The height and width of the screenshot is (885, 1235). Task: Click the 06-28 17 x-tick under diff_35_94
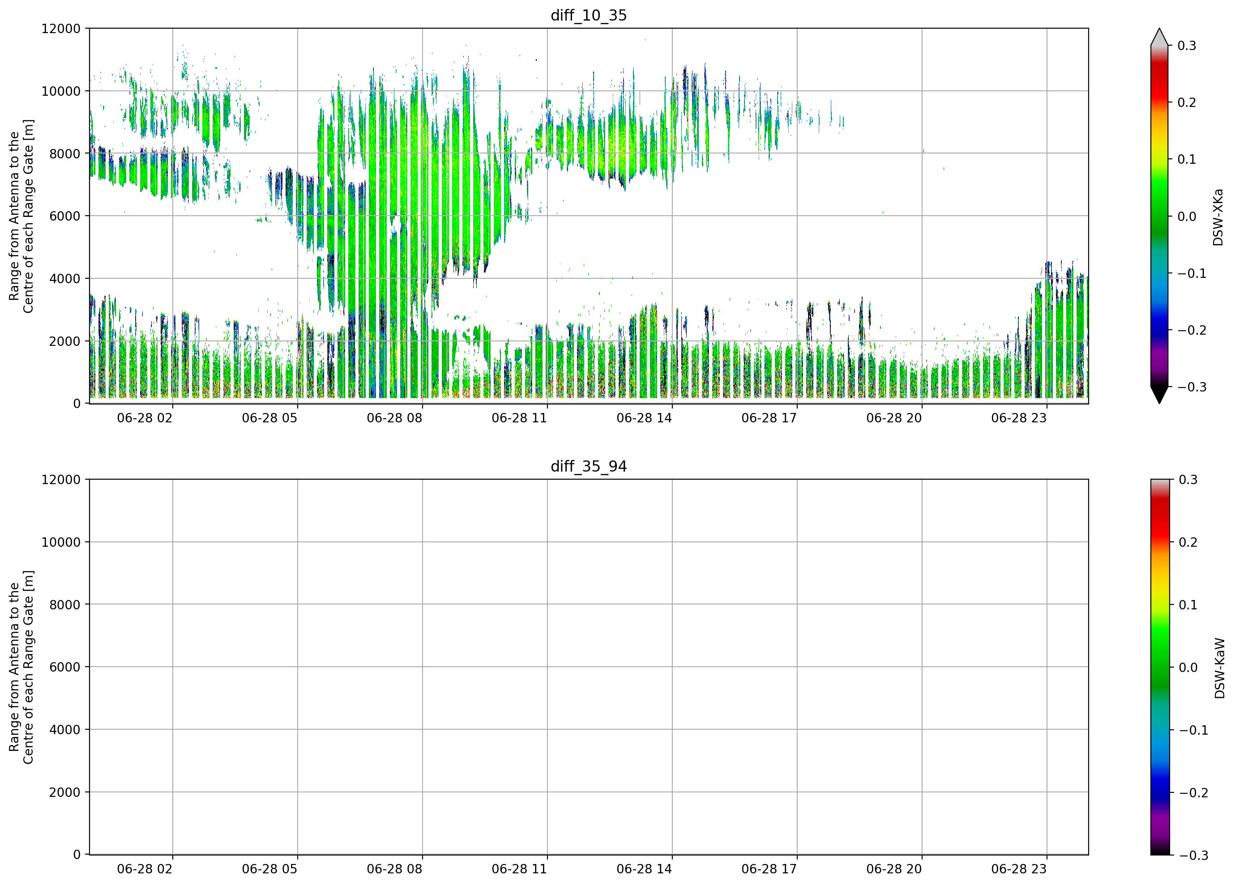pos(769,869)
